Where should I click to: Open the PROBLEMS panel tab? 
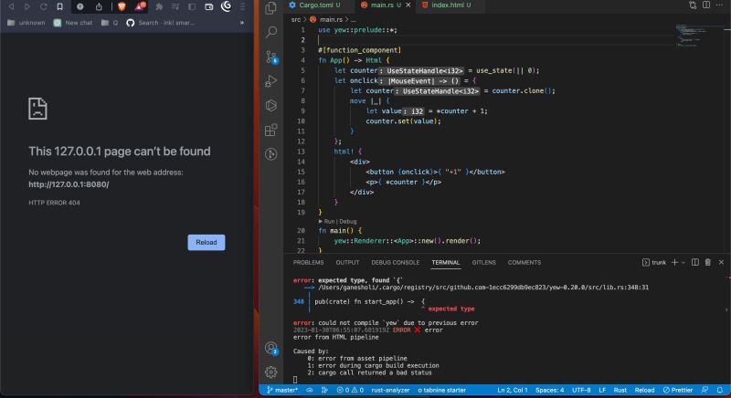pos(308,263)
